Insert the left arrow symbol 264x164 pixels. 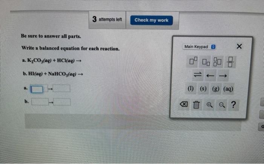210,76
